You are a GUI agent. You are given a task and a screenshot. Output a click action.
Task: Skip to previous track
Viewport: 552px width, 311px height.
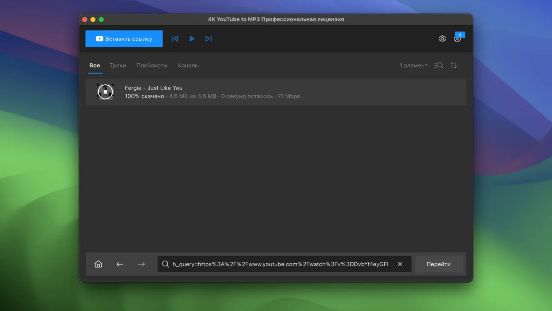click(x=175, y=39)
